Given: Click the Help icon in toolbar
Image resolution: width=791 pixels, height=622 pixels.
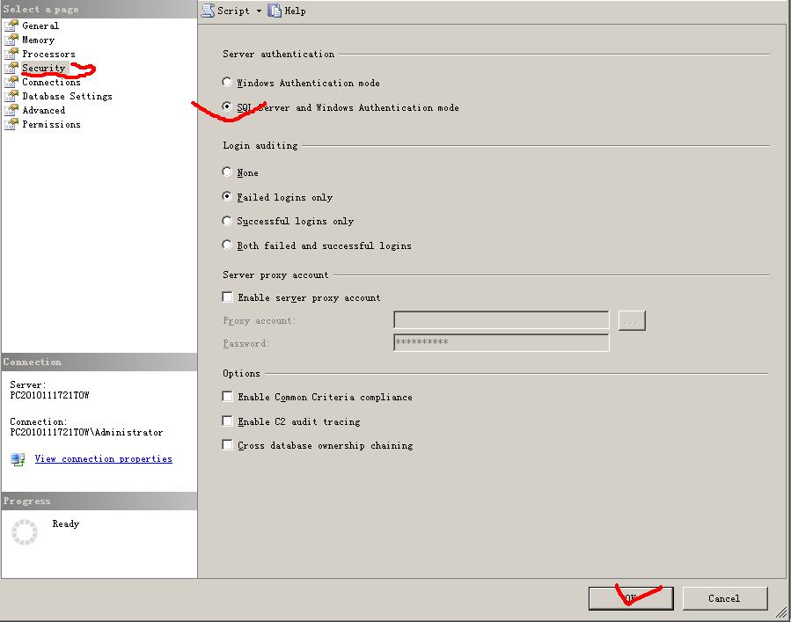Looking at the screenshot, I should 275,11.
